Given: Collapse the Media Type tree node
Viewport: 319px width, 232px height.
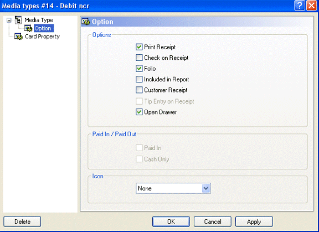Looking at the screenshot, I should coord(9,20).
